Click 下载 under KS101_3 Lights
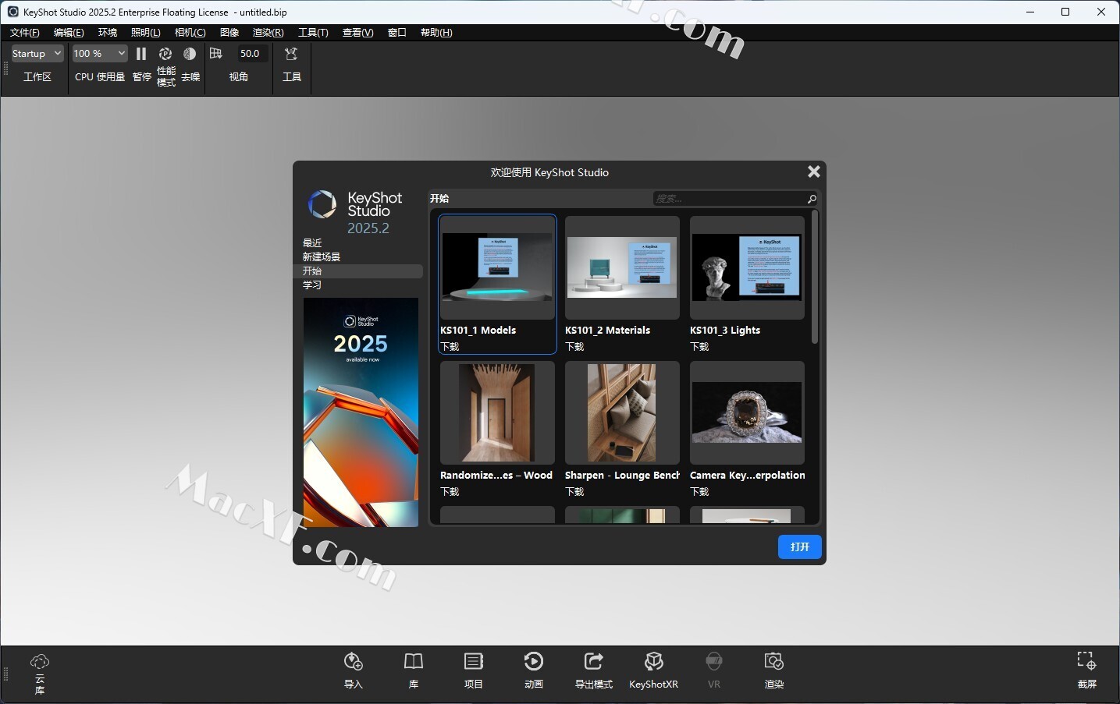Screen dimensions: 1120x704 699,347
